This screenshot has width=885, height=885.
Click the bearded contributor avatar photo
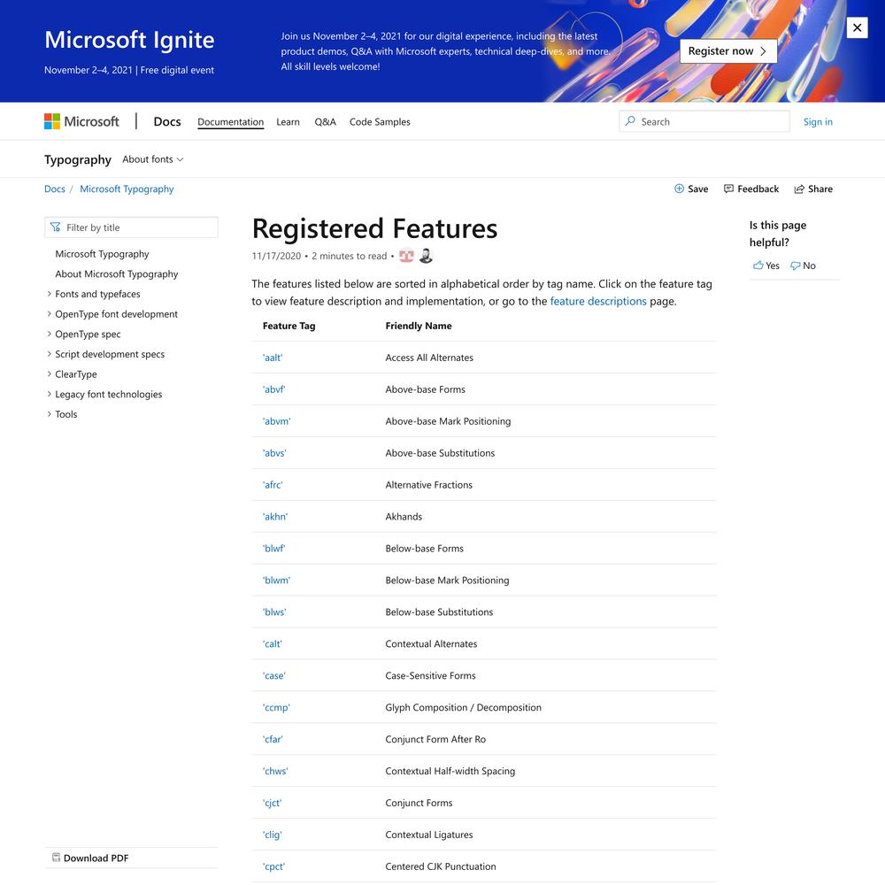coord(427,256)
